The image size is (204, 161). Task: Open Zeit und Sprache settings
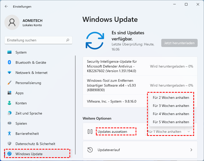coord(38,113)
